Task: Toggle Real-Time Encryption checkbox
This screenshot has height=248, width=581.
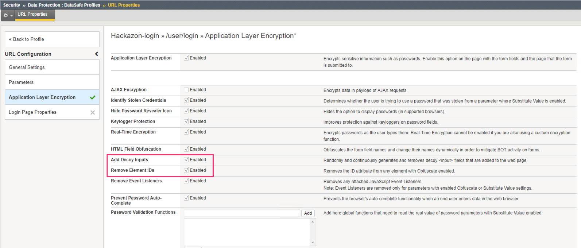Action: tap(186, 132)
